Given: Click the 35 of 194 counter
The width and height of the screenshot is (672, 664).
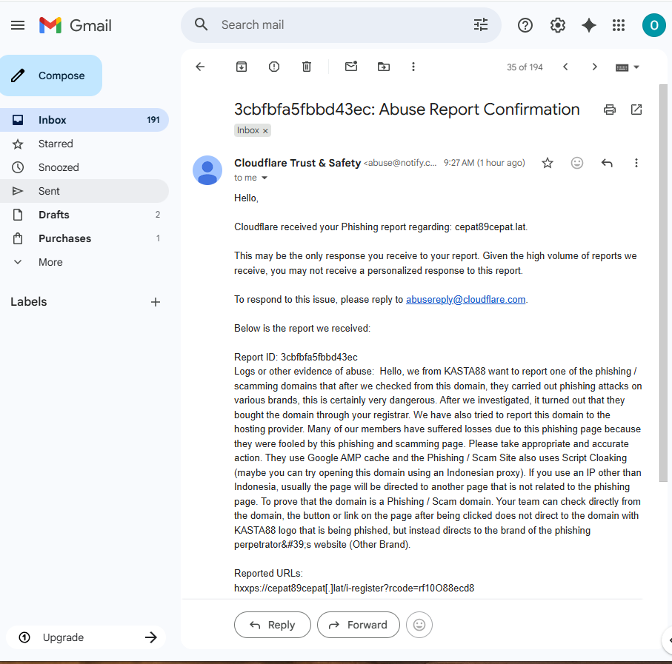Looking at the screenshot, I should [525, 67].
